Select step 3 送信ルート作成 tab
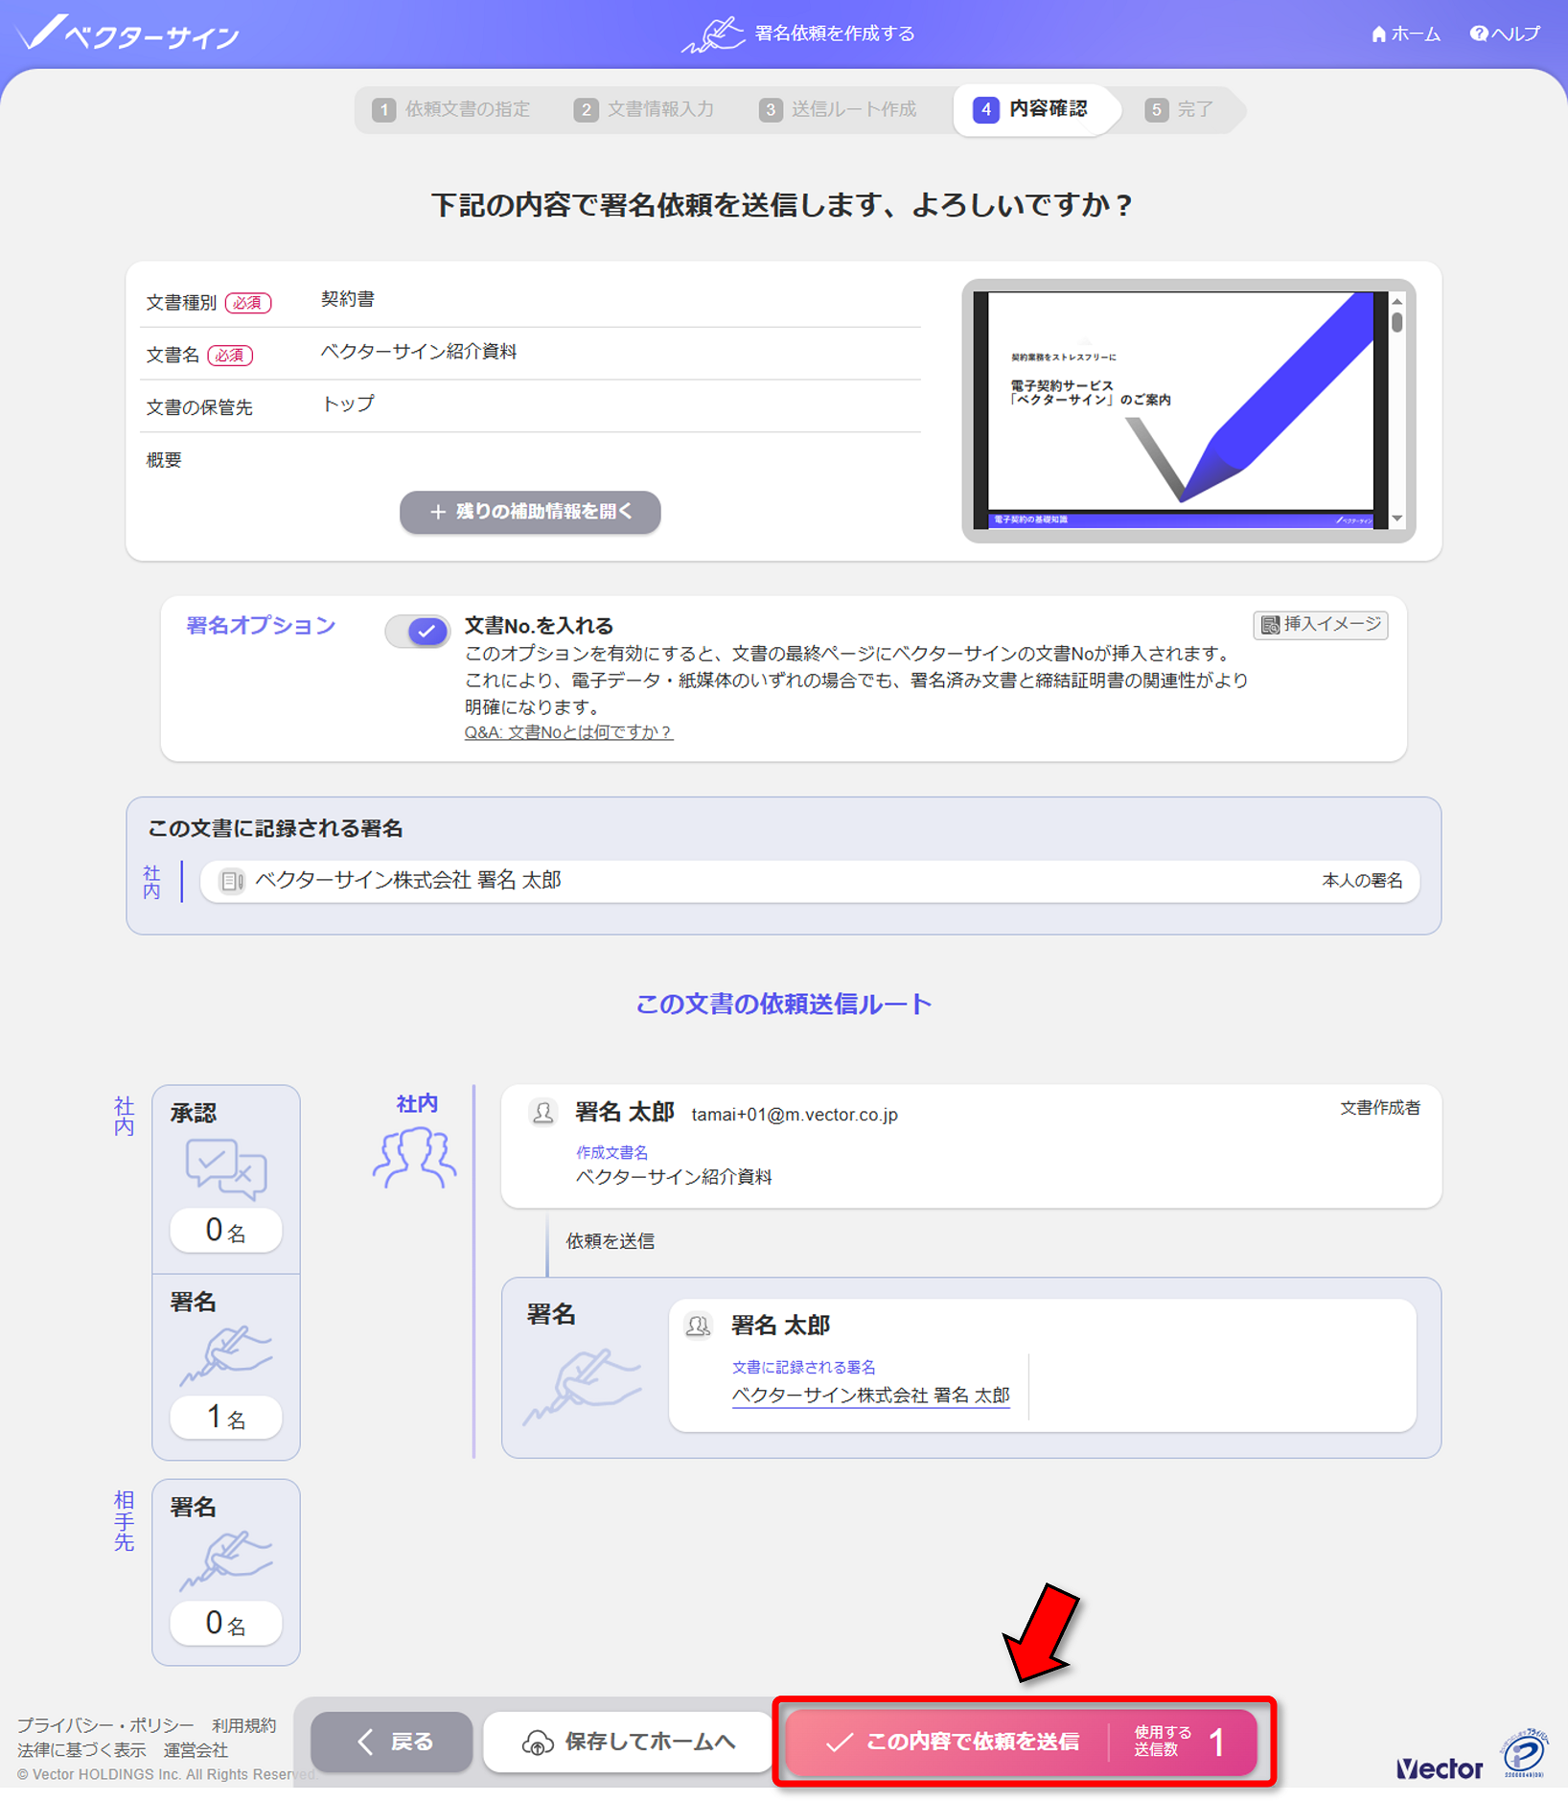Screen dimensions: 1568x1801 tap(838, 109)
